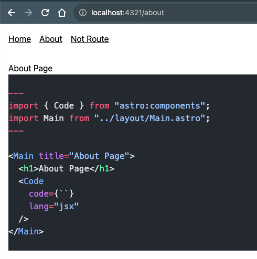
Task: Open the About navigation link
Action: point(51,39)
